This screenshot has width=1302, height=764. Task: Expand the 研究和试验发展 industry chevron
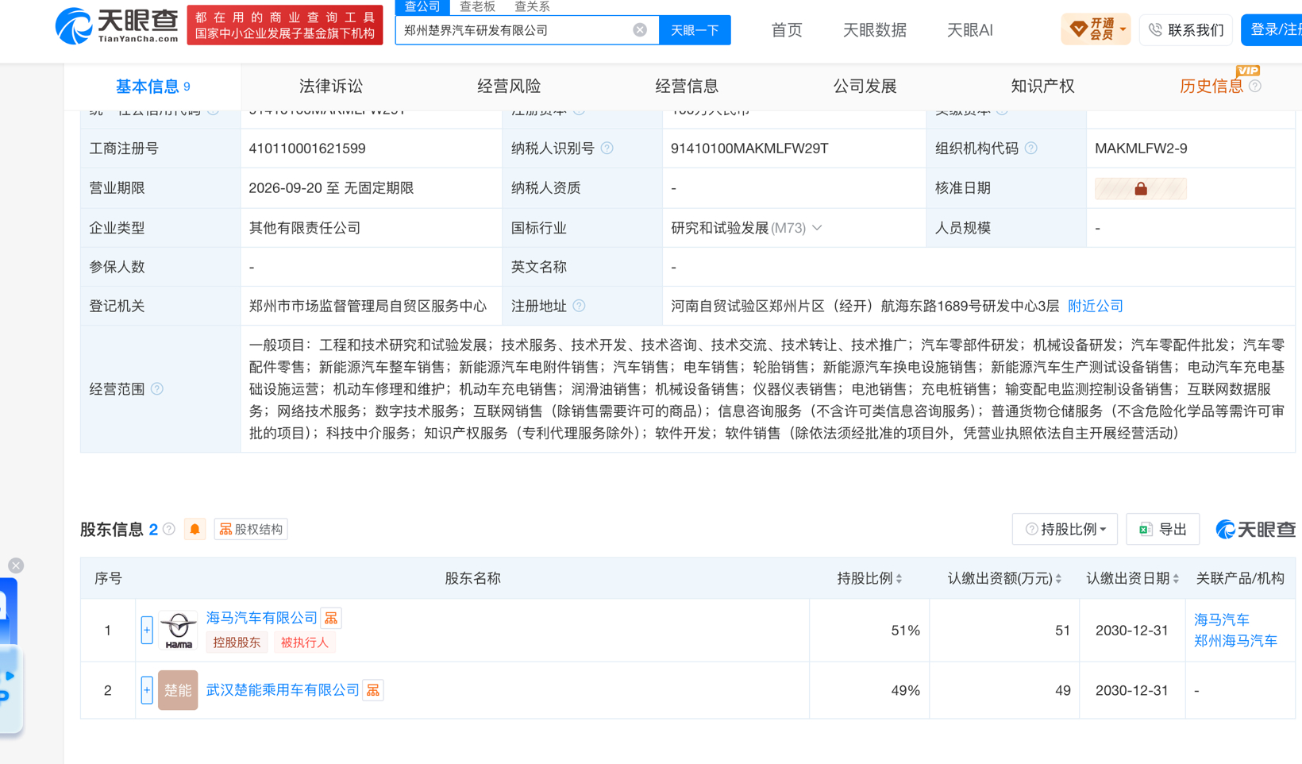(817, 228)
